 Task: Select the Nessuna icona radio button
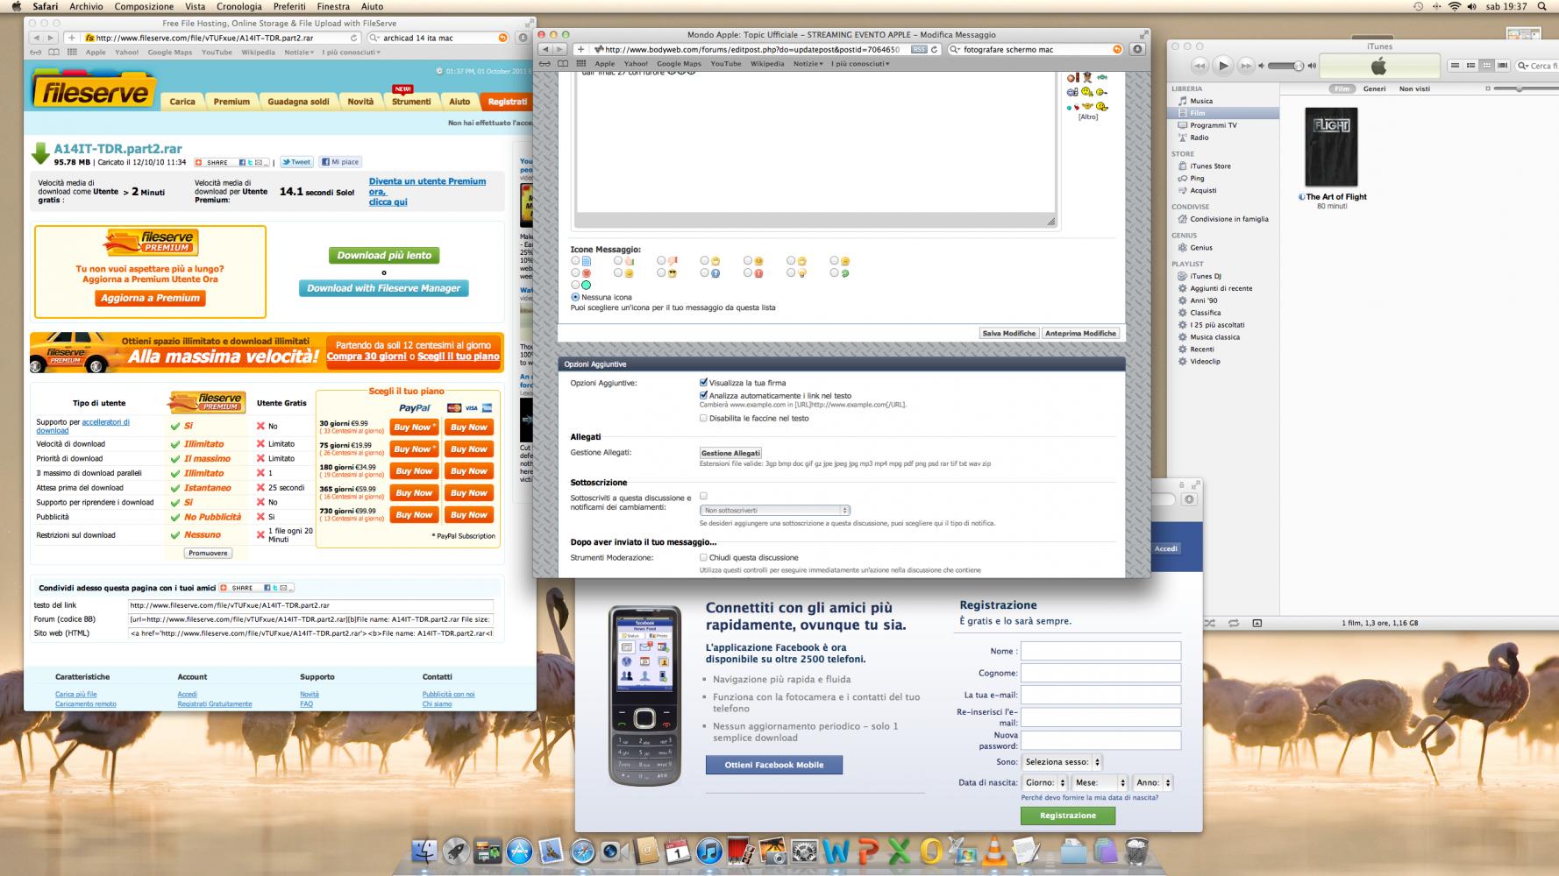575,297
